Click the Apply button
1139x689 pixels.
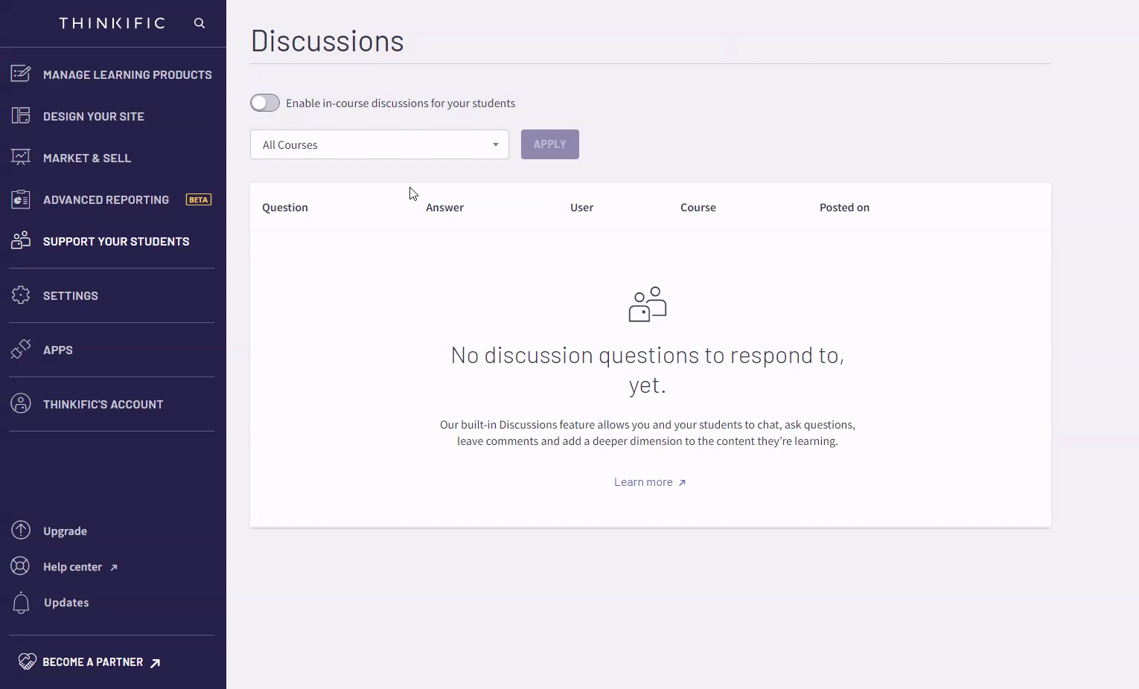click(550, 144)
